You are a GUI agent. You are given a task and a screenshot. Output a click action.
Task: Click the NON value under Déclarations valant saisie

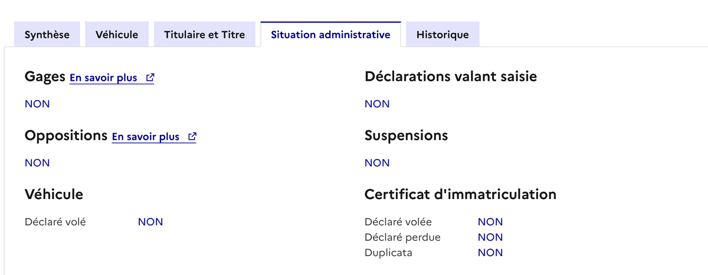coord(377,104)
